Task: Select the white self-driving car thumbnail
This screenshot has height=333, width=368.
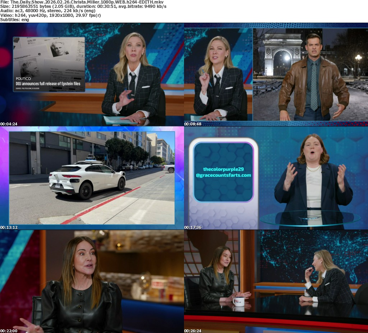Action: 92,178
